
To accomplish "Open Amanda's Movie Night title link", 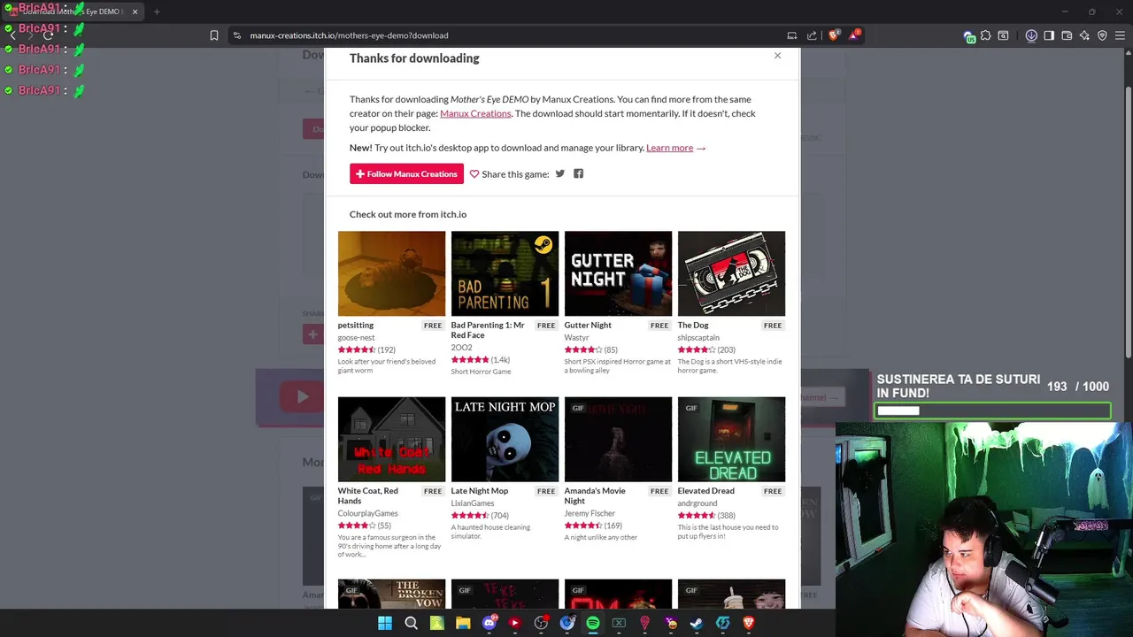I will point(595,495).
